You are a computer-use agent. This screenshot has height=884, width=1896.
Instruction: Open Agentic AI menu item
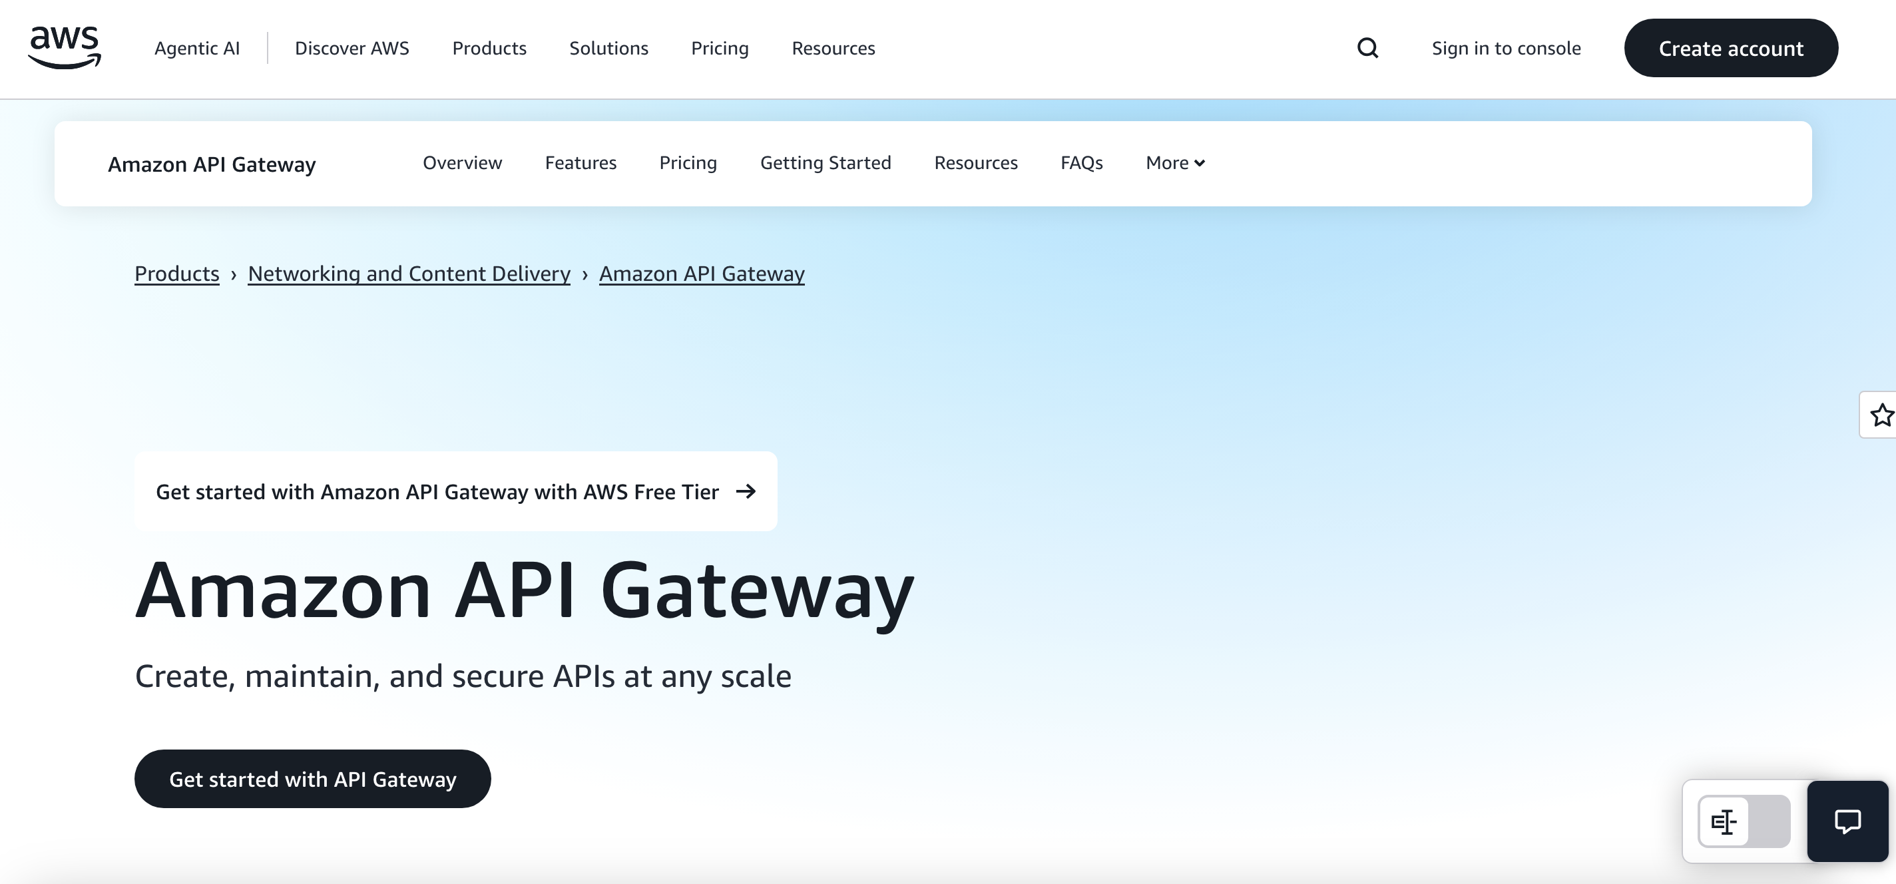(197, 48)
